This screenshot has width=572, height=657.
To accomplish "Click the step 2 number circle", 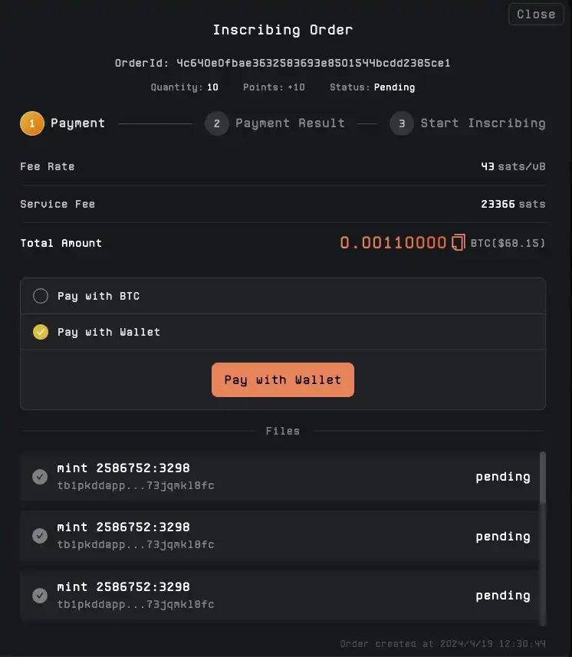I will [217, 123].
